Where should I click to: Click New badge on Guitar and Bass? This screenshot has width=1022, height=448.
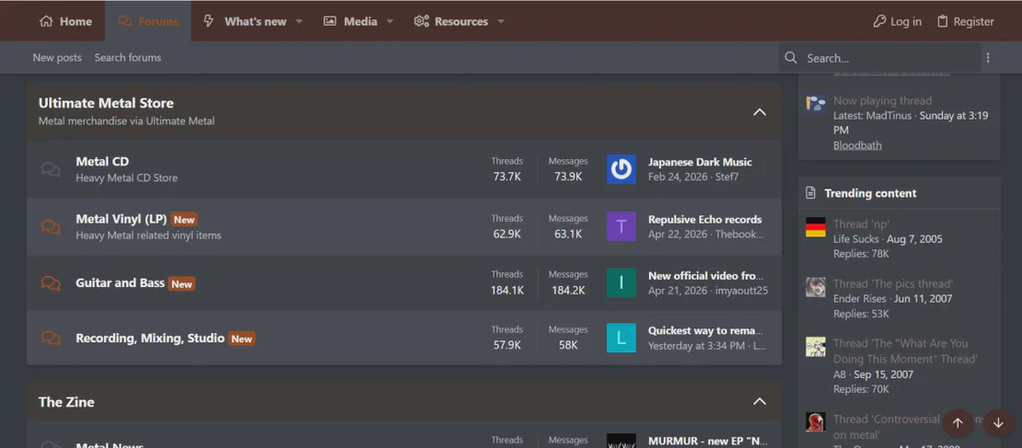point(182,284)
